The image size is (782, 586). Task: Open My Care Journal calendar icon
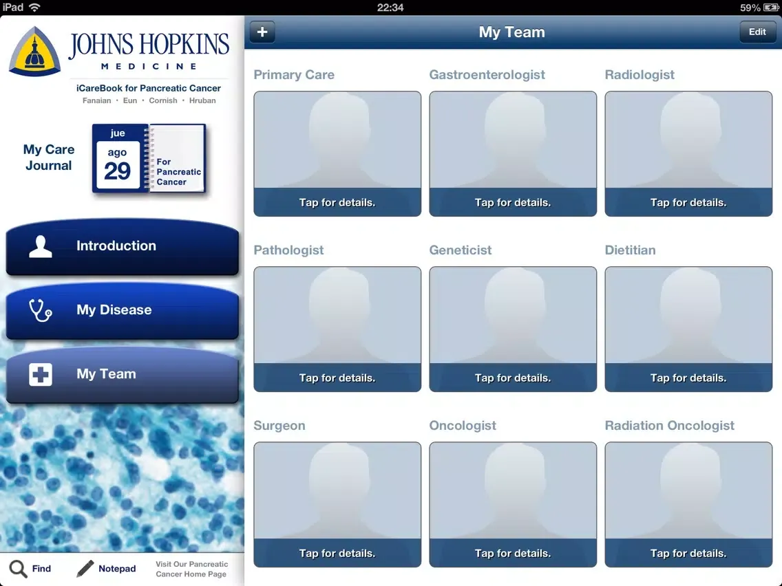118,158
